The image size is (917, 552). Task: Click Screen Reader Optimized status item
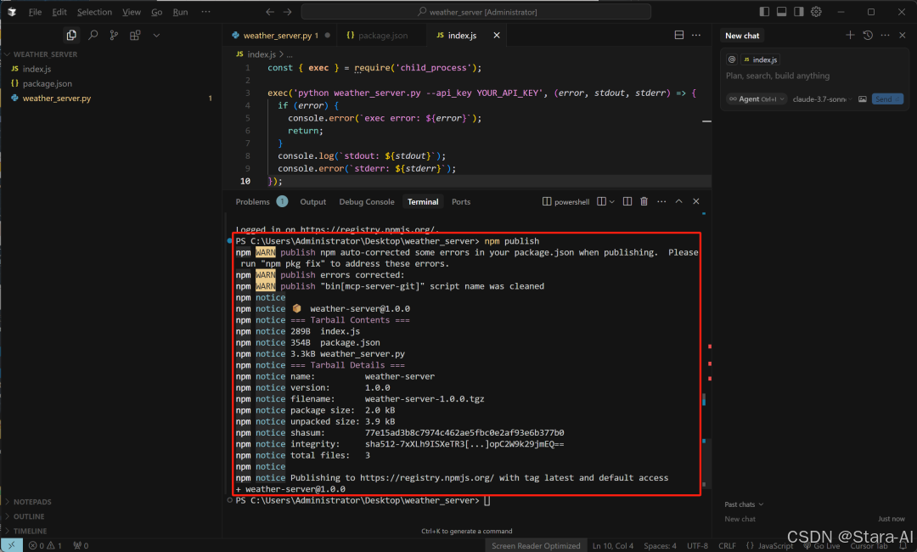536,545
